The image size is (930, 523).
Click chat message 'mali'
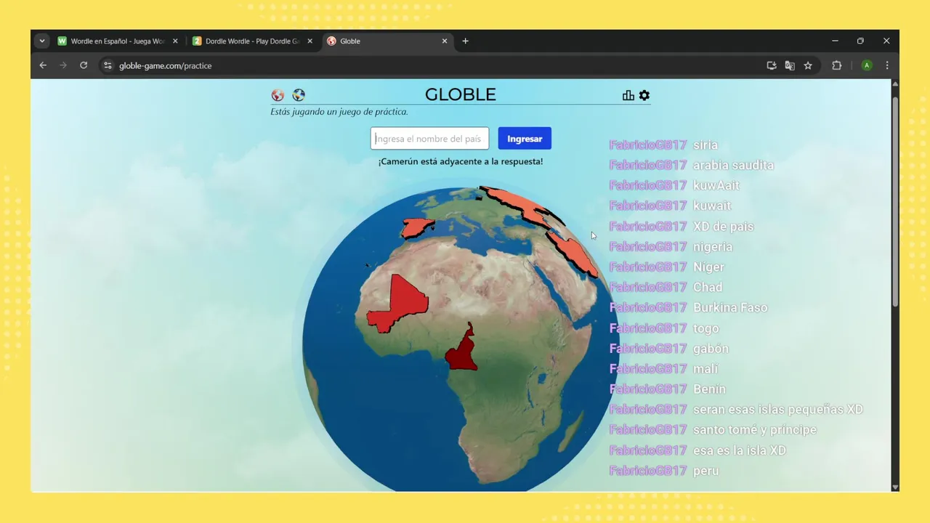tap(705, 369)
